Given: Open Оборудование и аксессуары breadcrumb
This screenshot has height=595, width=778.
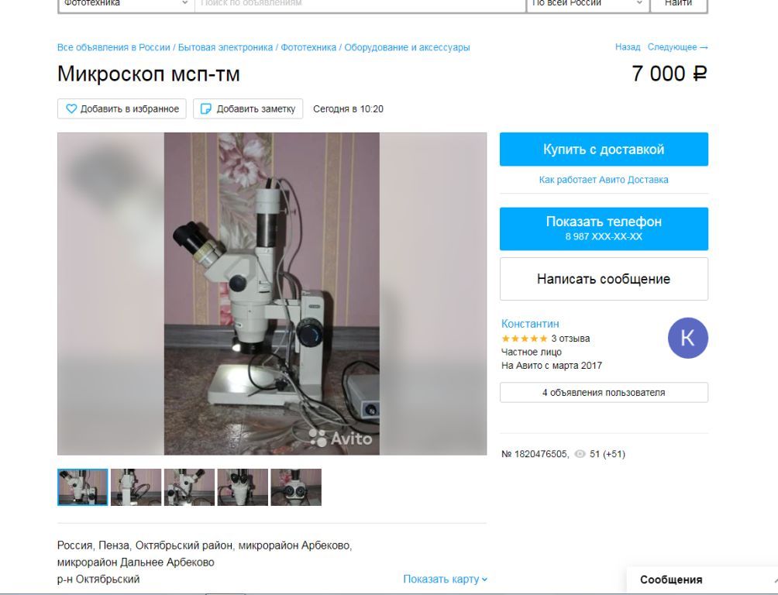Looking at the screenshot, I should [407, 47].
